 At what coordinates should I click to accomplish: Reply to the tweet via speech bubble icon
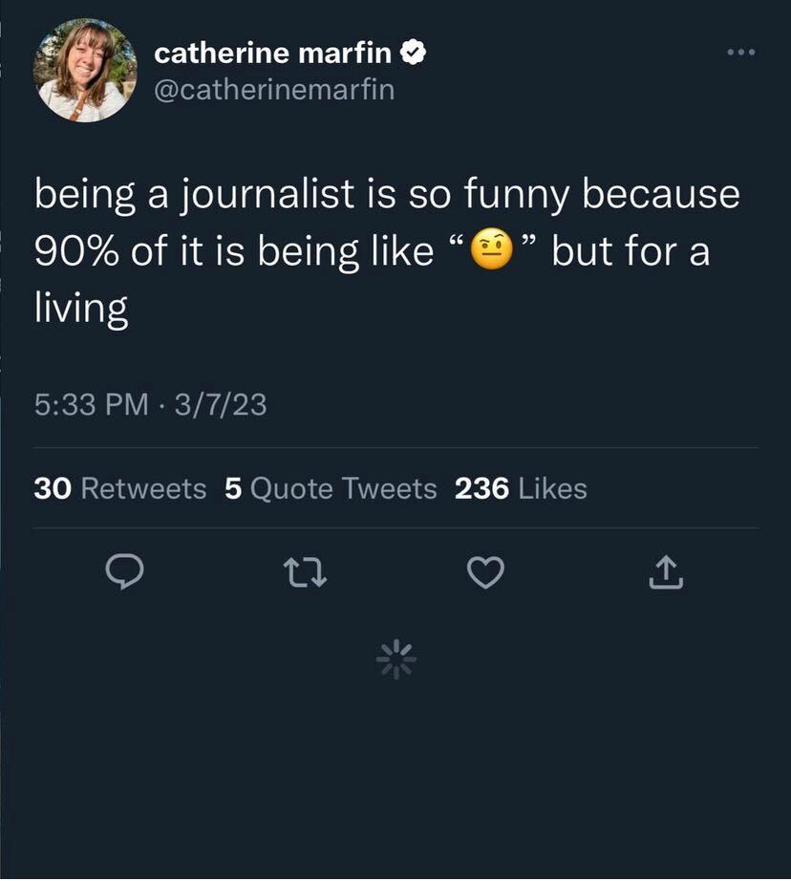click(x=123, y=573)
